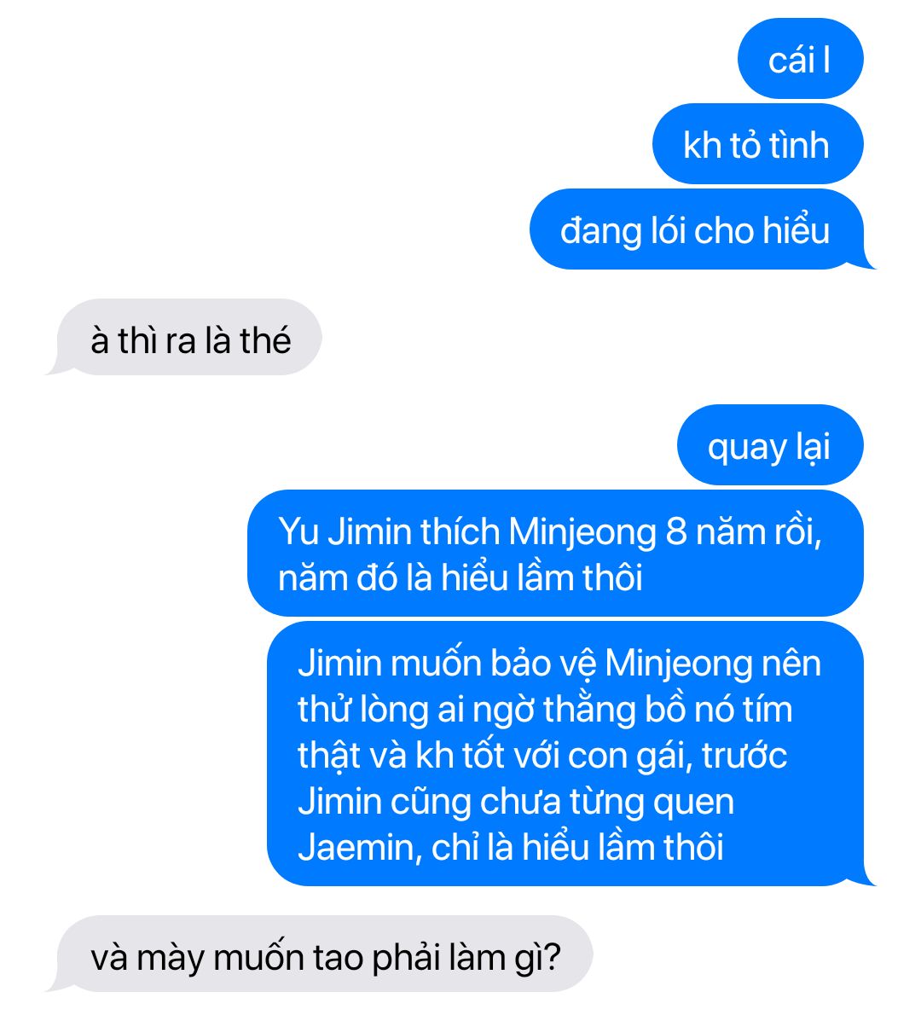921x1015 pixels.
Task: Click the word 'thé' in the gray reply
Action: click(x=265, y=340)
